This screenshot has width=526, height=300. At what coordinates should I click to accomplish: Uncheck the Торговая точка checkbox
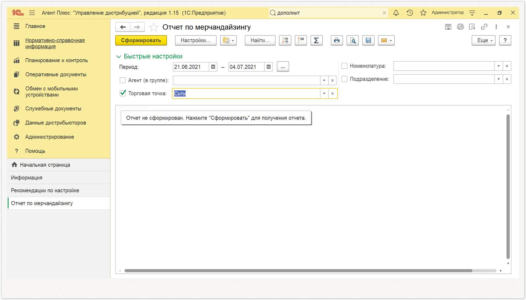pos(123,93)
